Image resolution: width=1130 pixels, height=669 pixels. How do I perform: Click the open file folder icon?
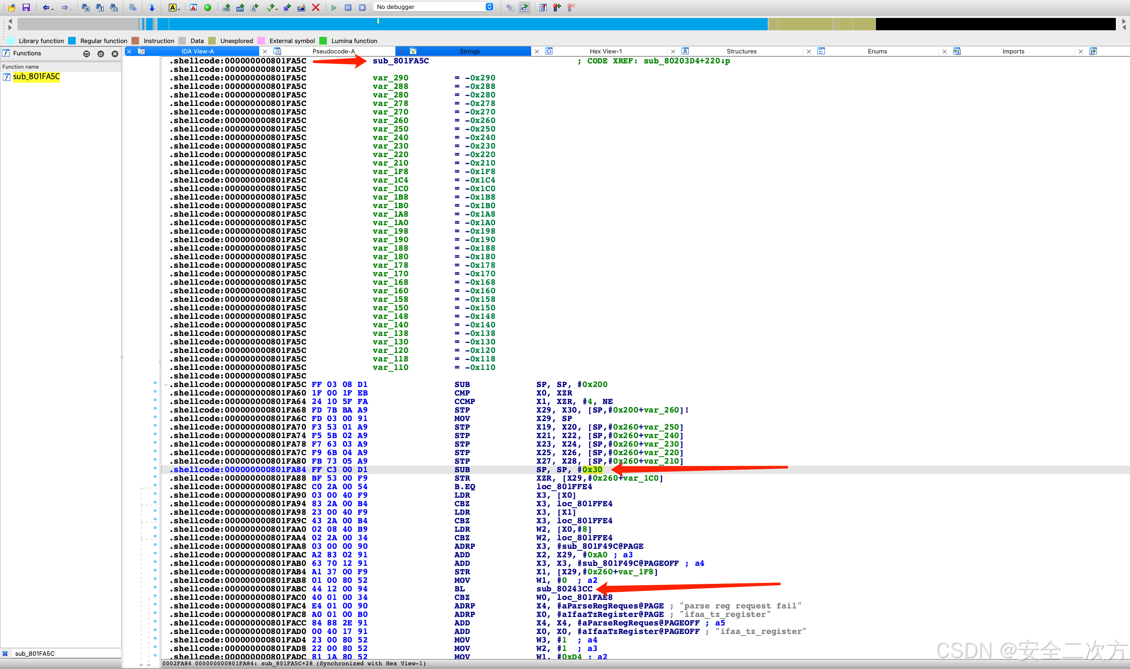coord(12,7)
